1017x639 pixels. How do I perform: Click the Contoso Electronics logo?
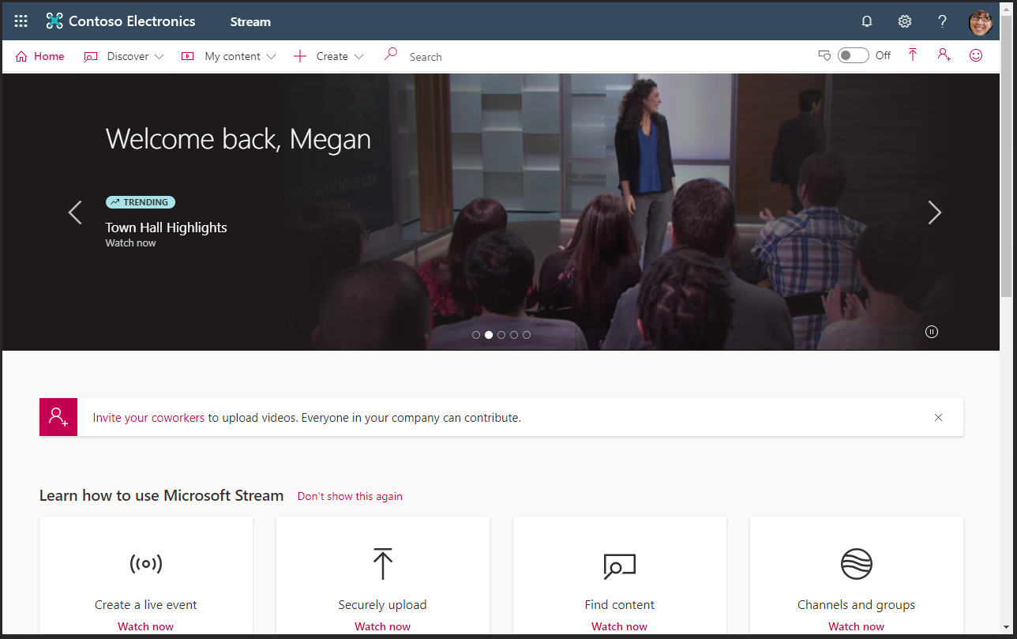coord(54,21)
